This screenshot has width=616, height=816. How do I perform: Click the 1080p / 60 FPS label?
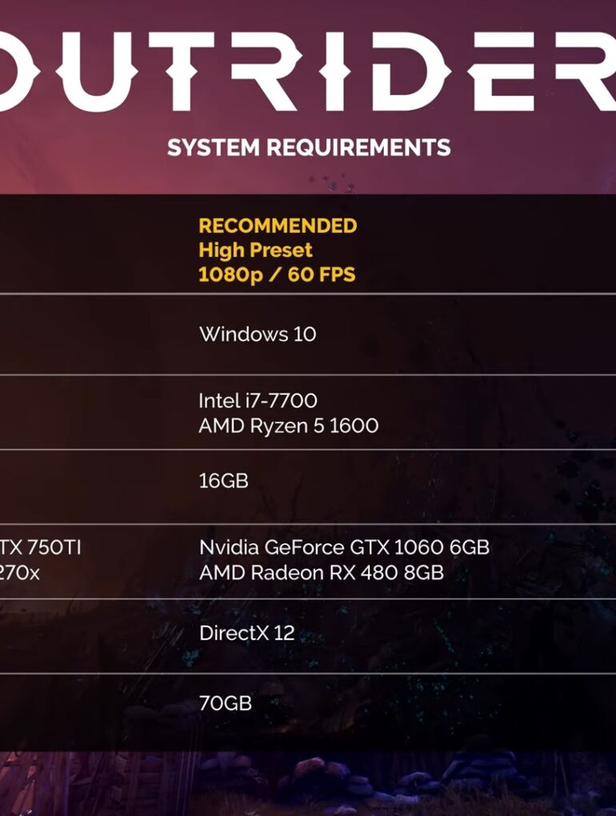tap(277, 274)
